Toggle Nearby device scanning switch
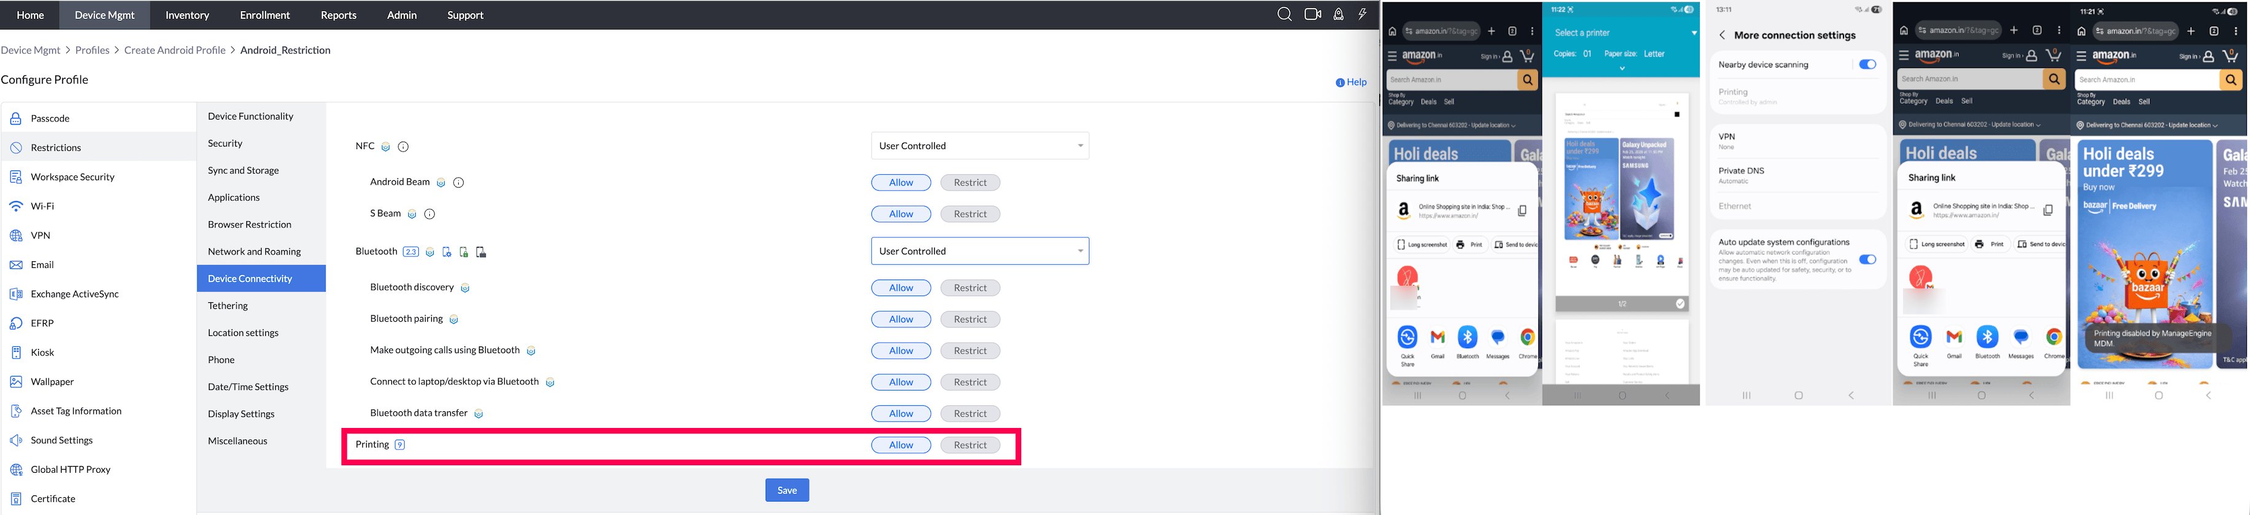This screenshot has height=515, width=2250. pyautogui.click(x=1867, y=64)
